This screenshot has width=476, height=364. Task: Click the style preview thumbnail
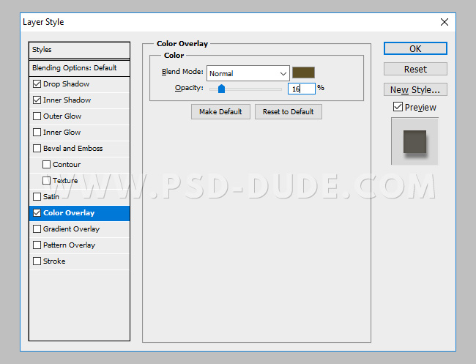(x=414, y=141)
